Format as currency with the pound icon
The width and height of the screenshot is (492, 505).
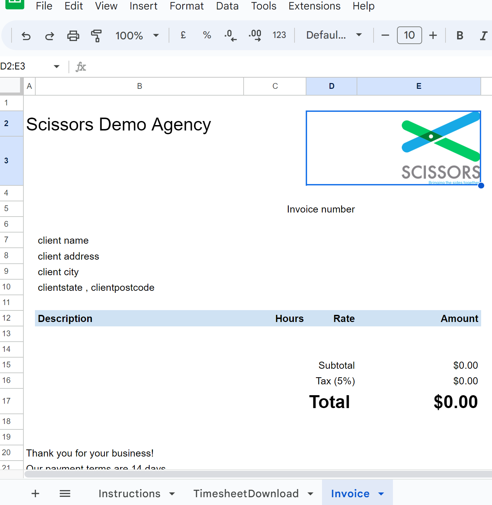coord(183,35)
